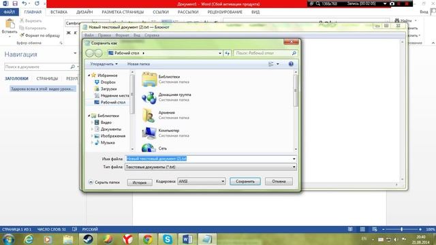436x245 pixels.
Task: Open the ССЫЛКИ ribbon tab
Action: (161, 12)
